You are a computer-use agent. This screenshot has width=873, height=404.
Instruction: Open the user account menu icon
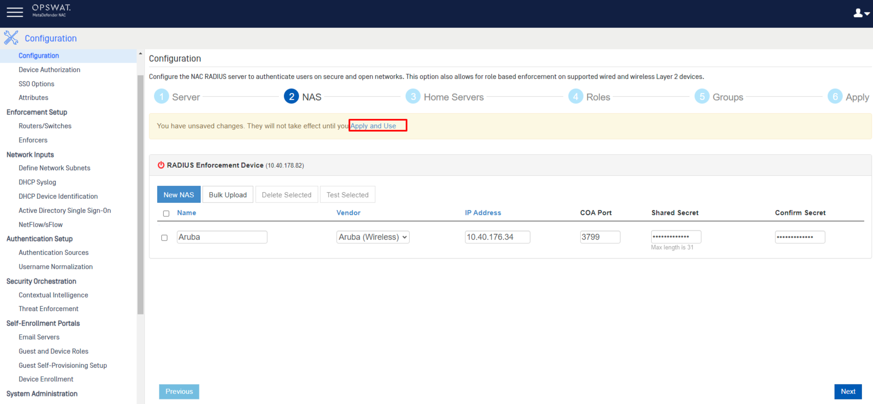(861, 13)
